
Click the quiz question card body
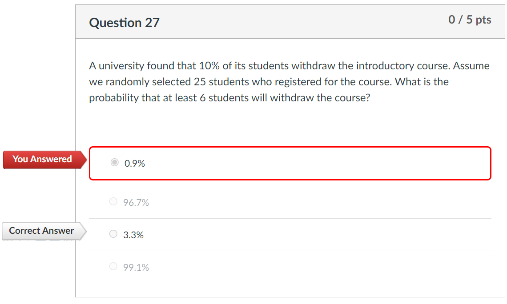click(289, 124)
